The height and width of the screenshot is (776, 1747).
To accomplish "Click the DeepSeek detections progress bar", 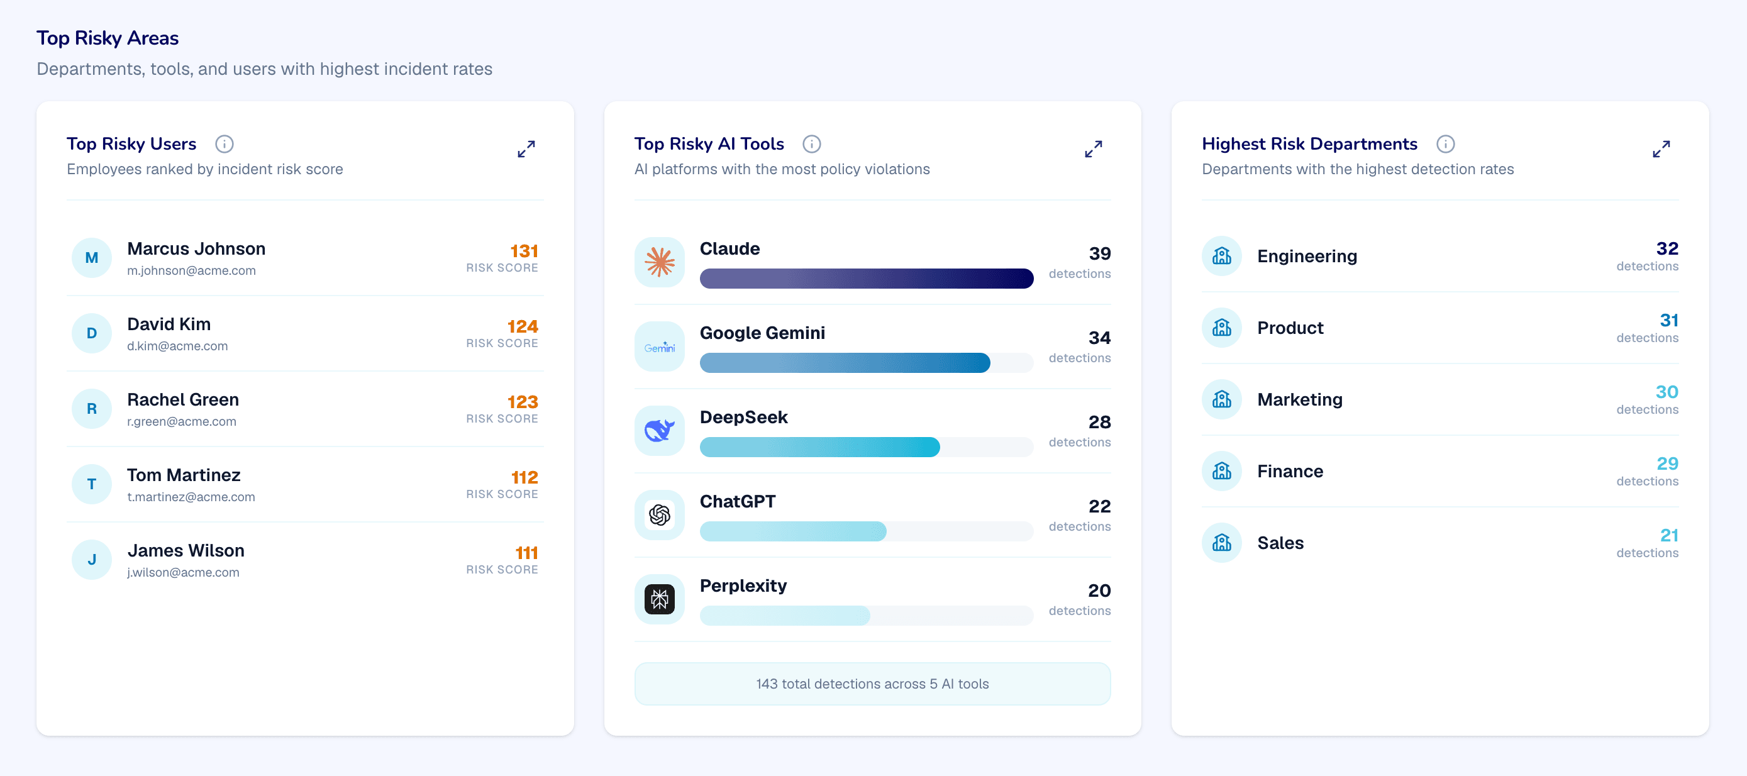I will pyautogui.click(x=866, y=447).
